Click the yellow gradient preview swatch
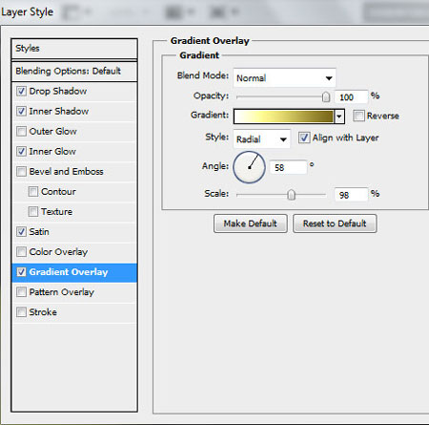Image resolution: width=429 pixels, height=425 pixels. tap(284, 117)
